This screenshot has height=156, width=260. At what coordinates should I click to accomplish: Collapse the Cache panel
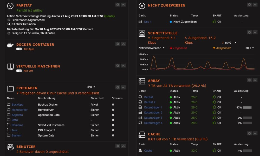pos(255,133)
